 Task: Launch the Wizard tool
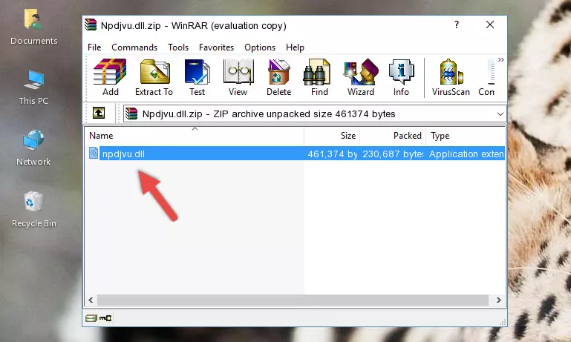[361, 77]
